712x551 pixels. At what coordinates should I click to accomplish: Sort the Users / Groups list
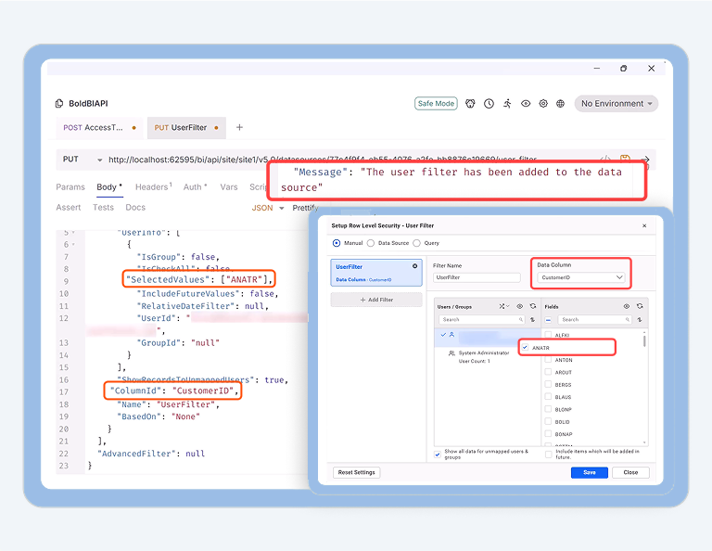[x=532, y=320]
